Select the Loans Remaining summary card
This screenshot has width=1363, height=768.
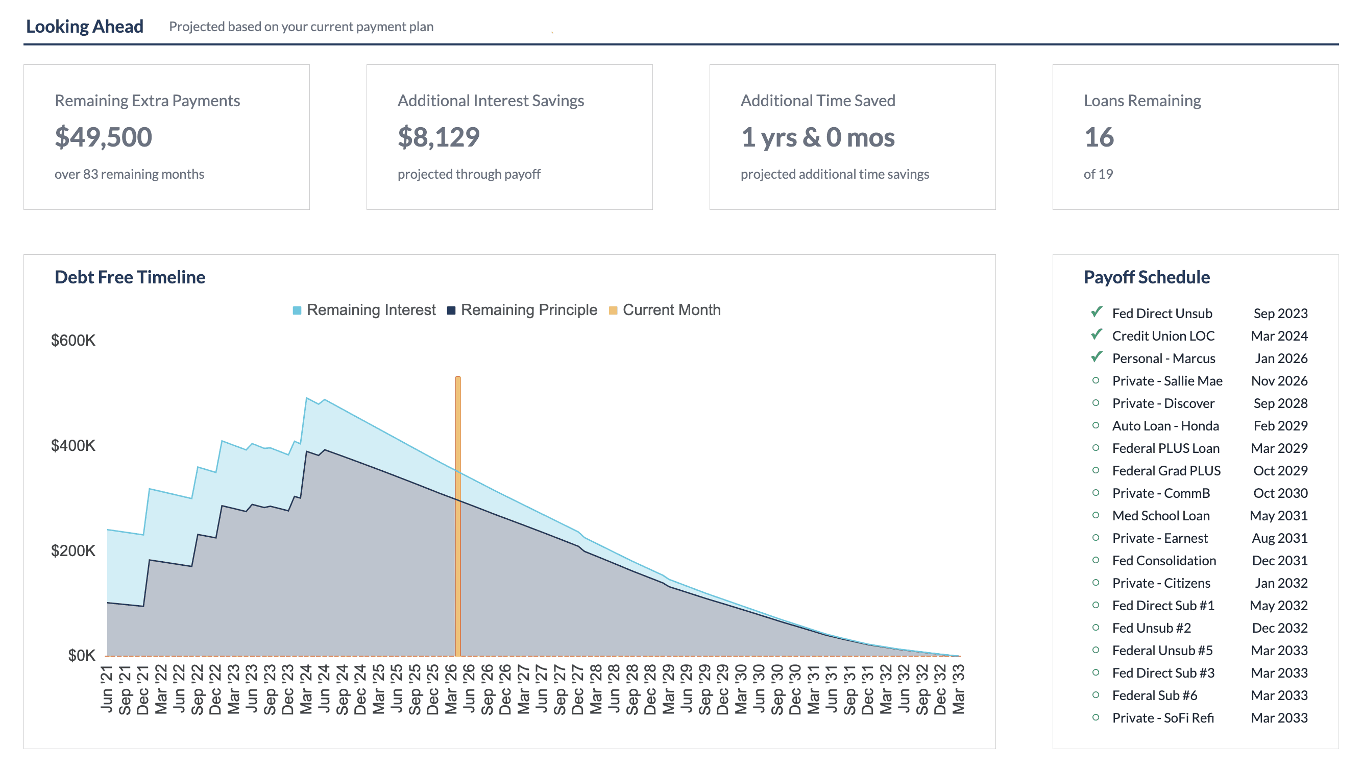point(1195,137)
